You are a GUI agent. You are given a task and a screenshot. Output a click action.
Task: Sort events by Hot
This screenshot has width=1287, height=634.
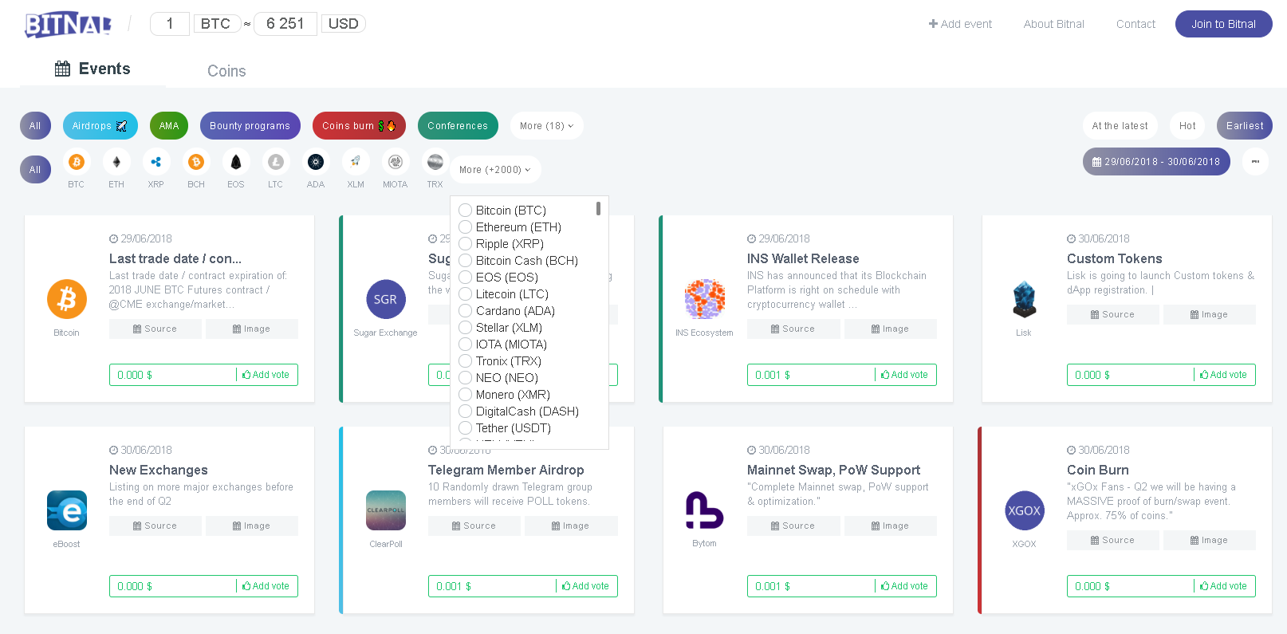click(1188, 126)
